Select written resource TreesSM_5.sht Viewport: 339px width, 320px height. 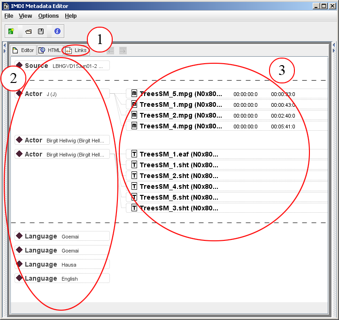(x=227, y=197)
